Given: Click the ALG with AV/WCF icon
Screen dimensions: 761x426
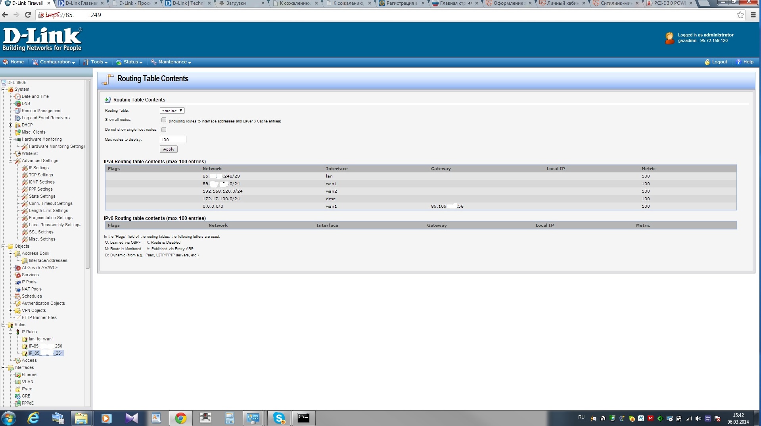Looking at the screenshot, I should (17, 268).
